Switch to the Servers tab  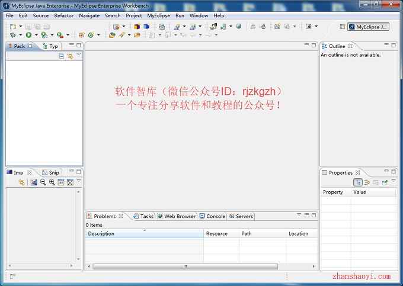[x=241, y=216]
